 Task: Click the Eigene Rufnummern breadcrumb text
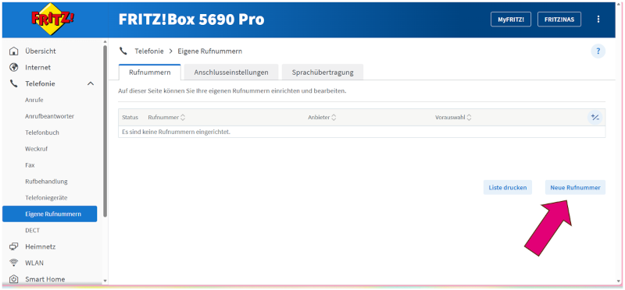(x=209, y=51)
